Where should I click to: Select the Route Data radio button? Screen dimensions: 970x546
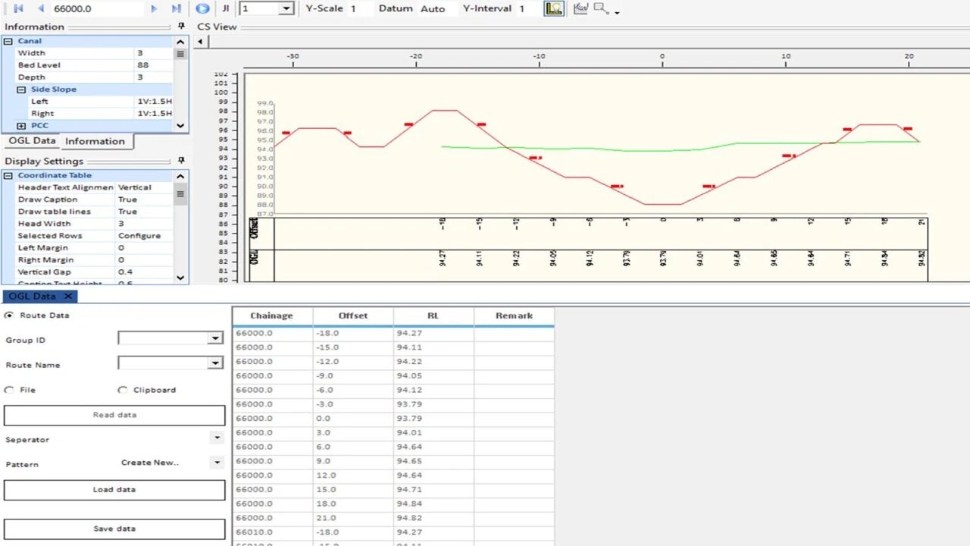pyautogui.click(x=9, y=315)
